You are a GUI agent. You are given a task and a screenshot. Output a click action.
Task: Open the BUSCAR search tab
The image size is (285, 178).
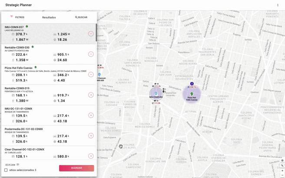point(81,17)
